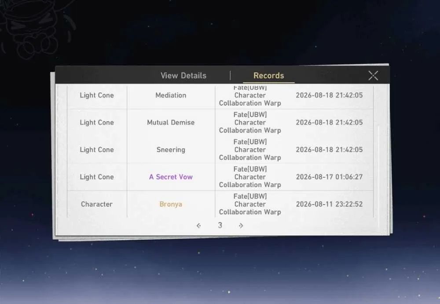
Task: Select the Records tab
Action: pos(268,76)
